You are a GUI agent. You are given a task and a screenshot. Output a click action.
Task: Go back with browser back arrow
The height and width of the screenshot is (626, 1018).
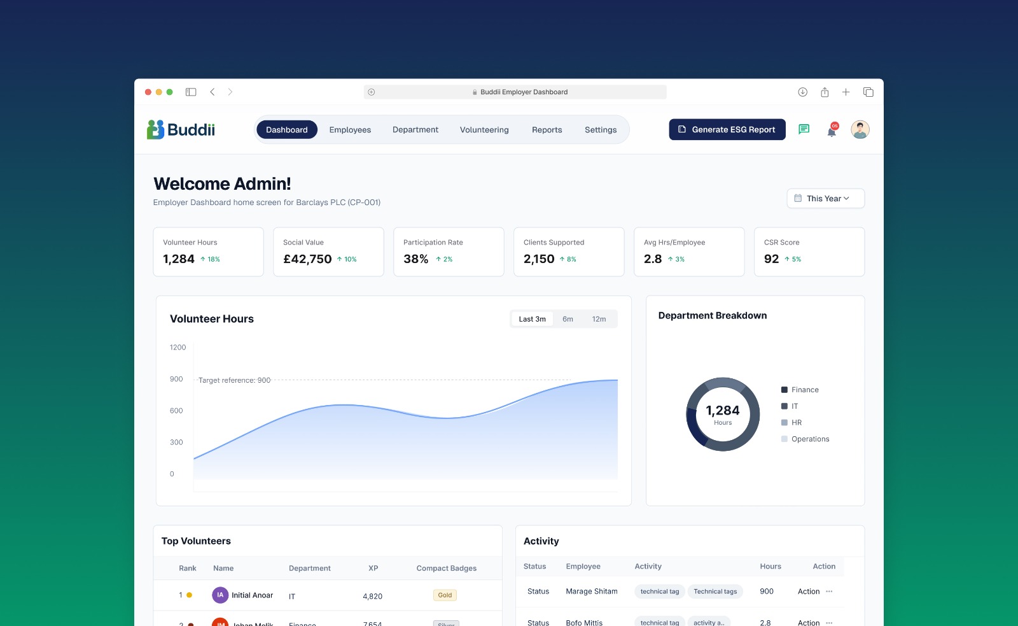tap(213, 92)
